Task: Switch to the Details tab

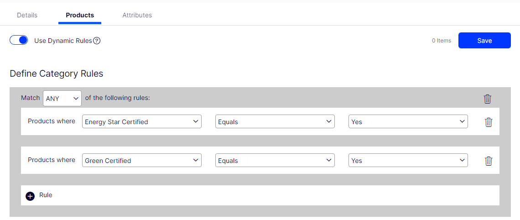Action: pos(27,15)
